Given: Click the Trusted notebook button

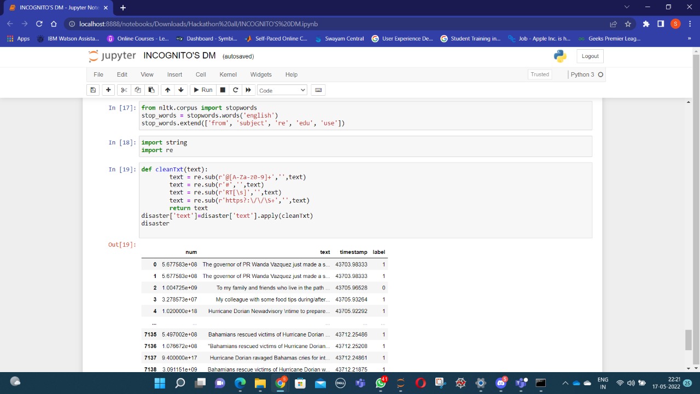Looking at the screenshot, I should coord(540,74).
